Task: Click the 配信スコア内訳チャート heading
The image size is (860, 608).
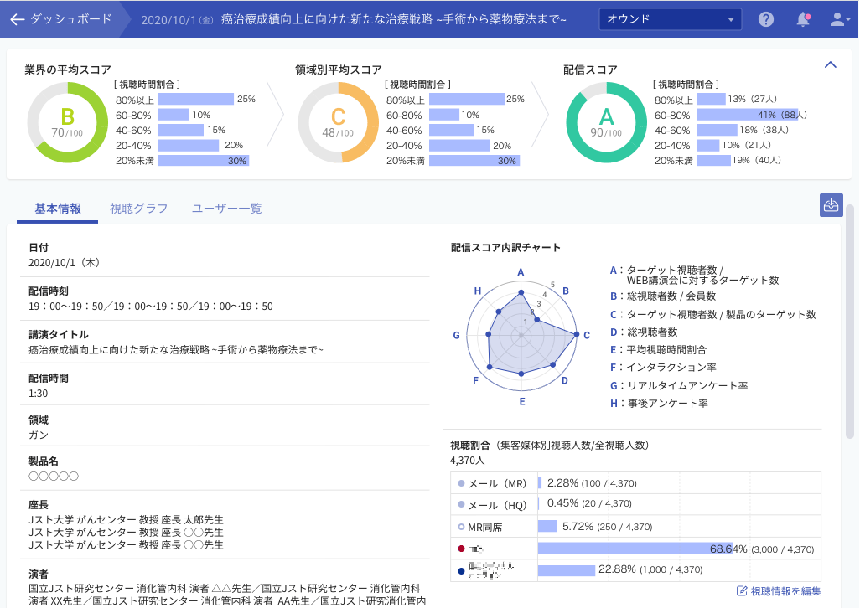Action: (505, 248)
